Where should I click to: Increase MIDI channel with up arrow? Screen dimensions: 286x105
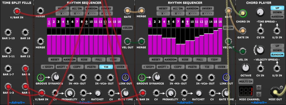point(258,88)
